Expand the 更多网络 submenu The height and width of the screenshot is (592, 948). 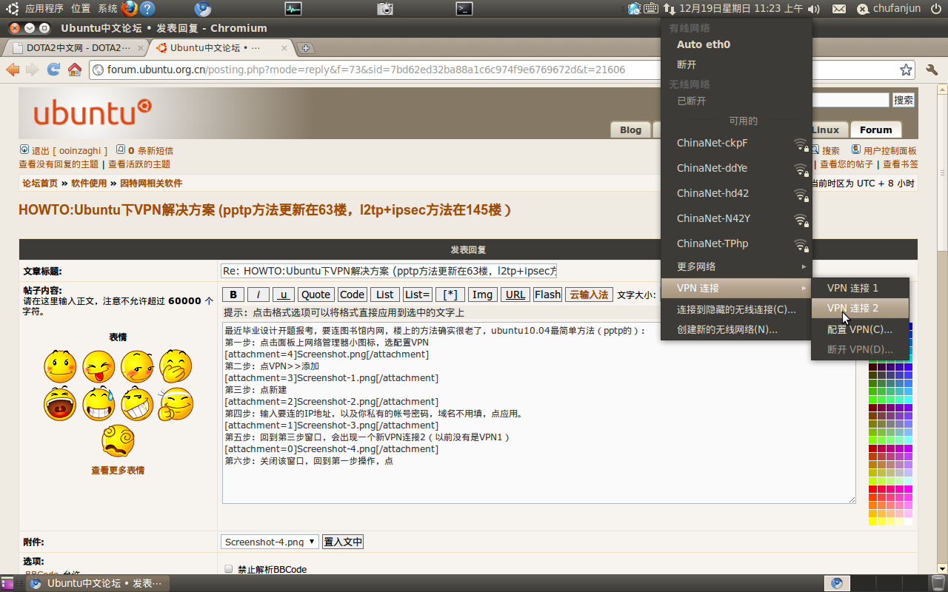tap(737, 266)
